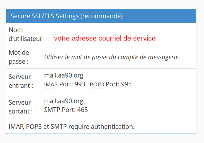Click the Nom d'utilisateur label
This screenshot has height=143, width=204.
pyautogui.click(x=25, y=34)
